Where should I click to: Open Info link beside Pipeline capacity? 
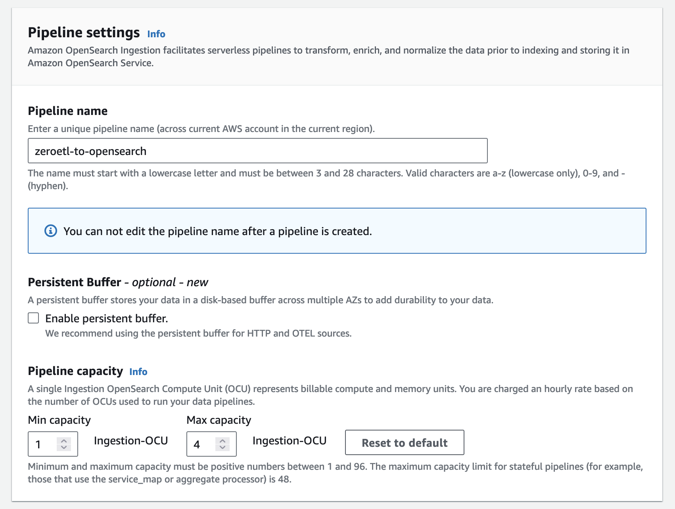[138, 372]
